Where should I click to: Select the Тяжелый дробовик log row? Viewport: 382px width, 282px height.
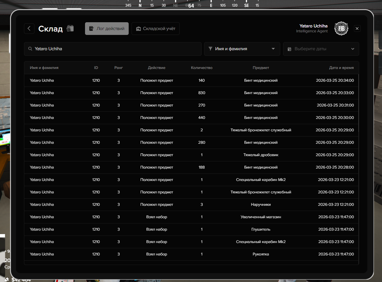click(191, 155)
